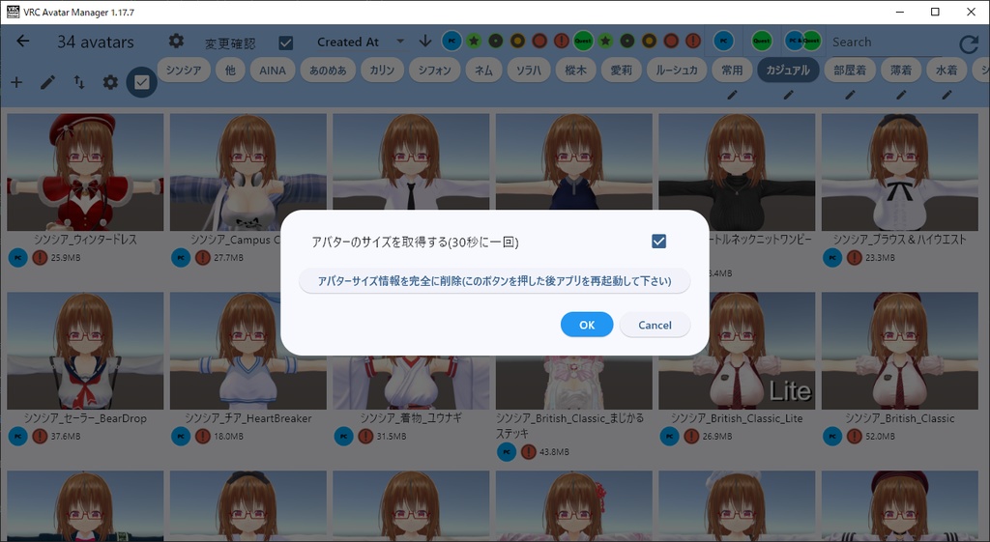Select the カジュアル tag chip
Viewport: 990px width, 542px height.
(788, 70)
